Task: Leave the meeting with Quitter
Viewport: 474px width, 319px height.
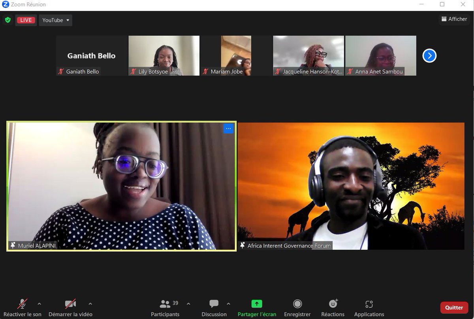Action: 454,308
